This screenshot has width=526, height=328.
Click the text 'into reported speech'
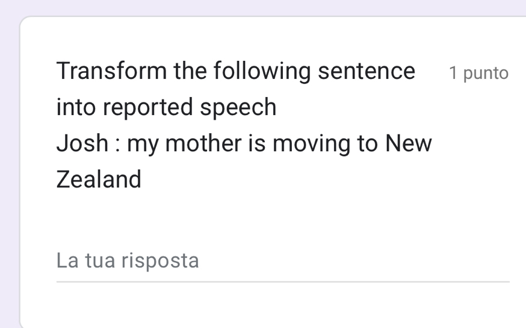tap(166, 107)
